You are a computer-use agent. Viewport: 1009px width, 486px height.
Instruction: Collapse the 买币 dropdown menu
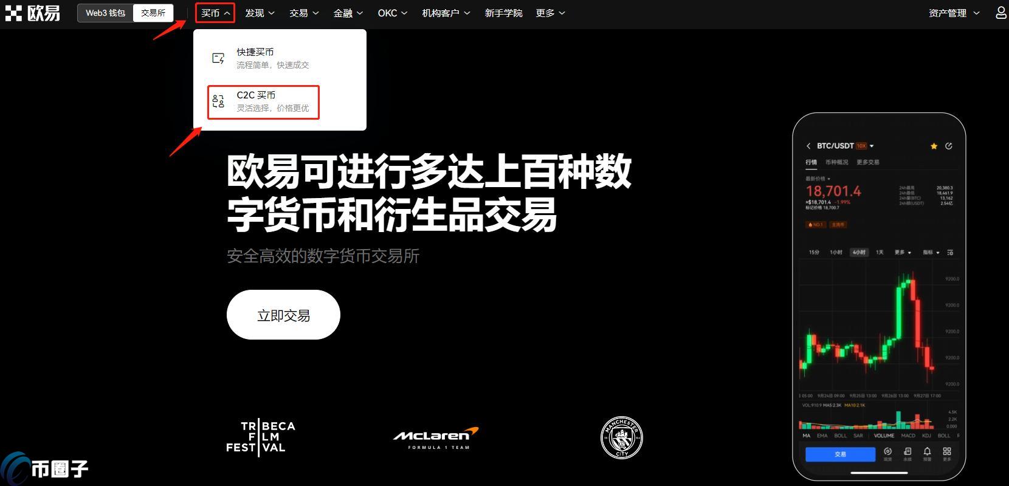(x=215, y=13)
